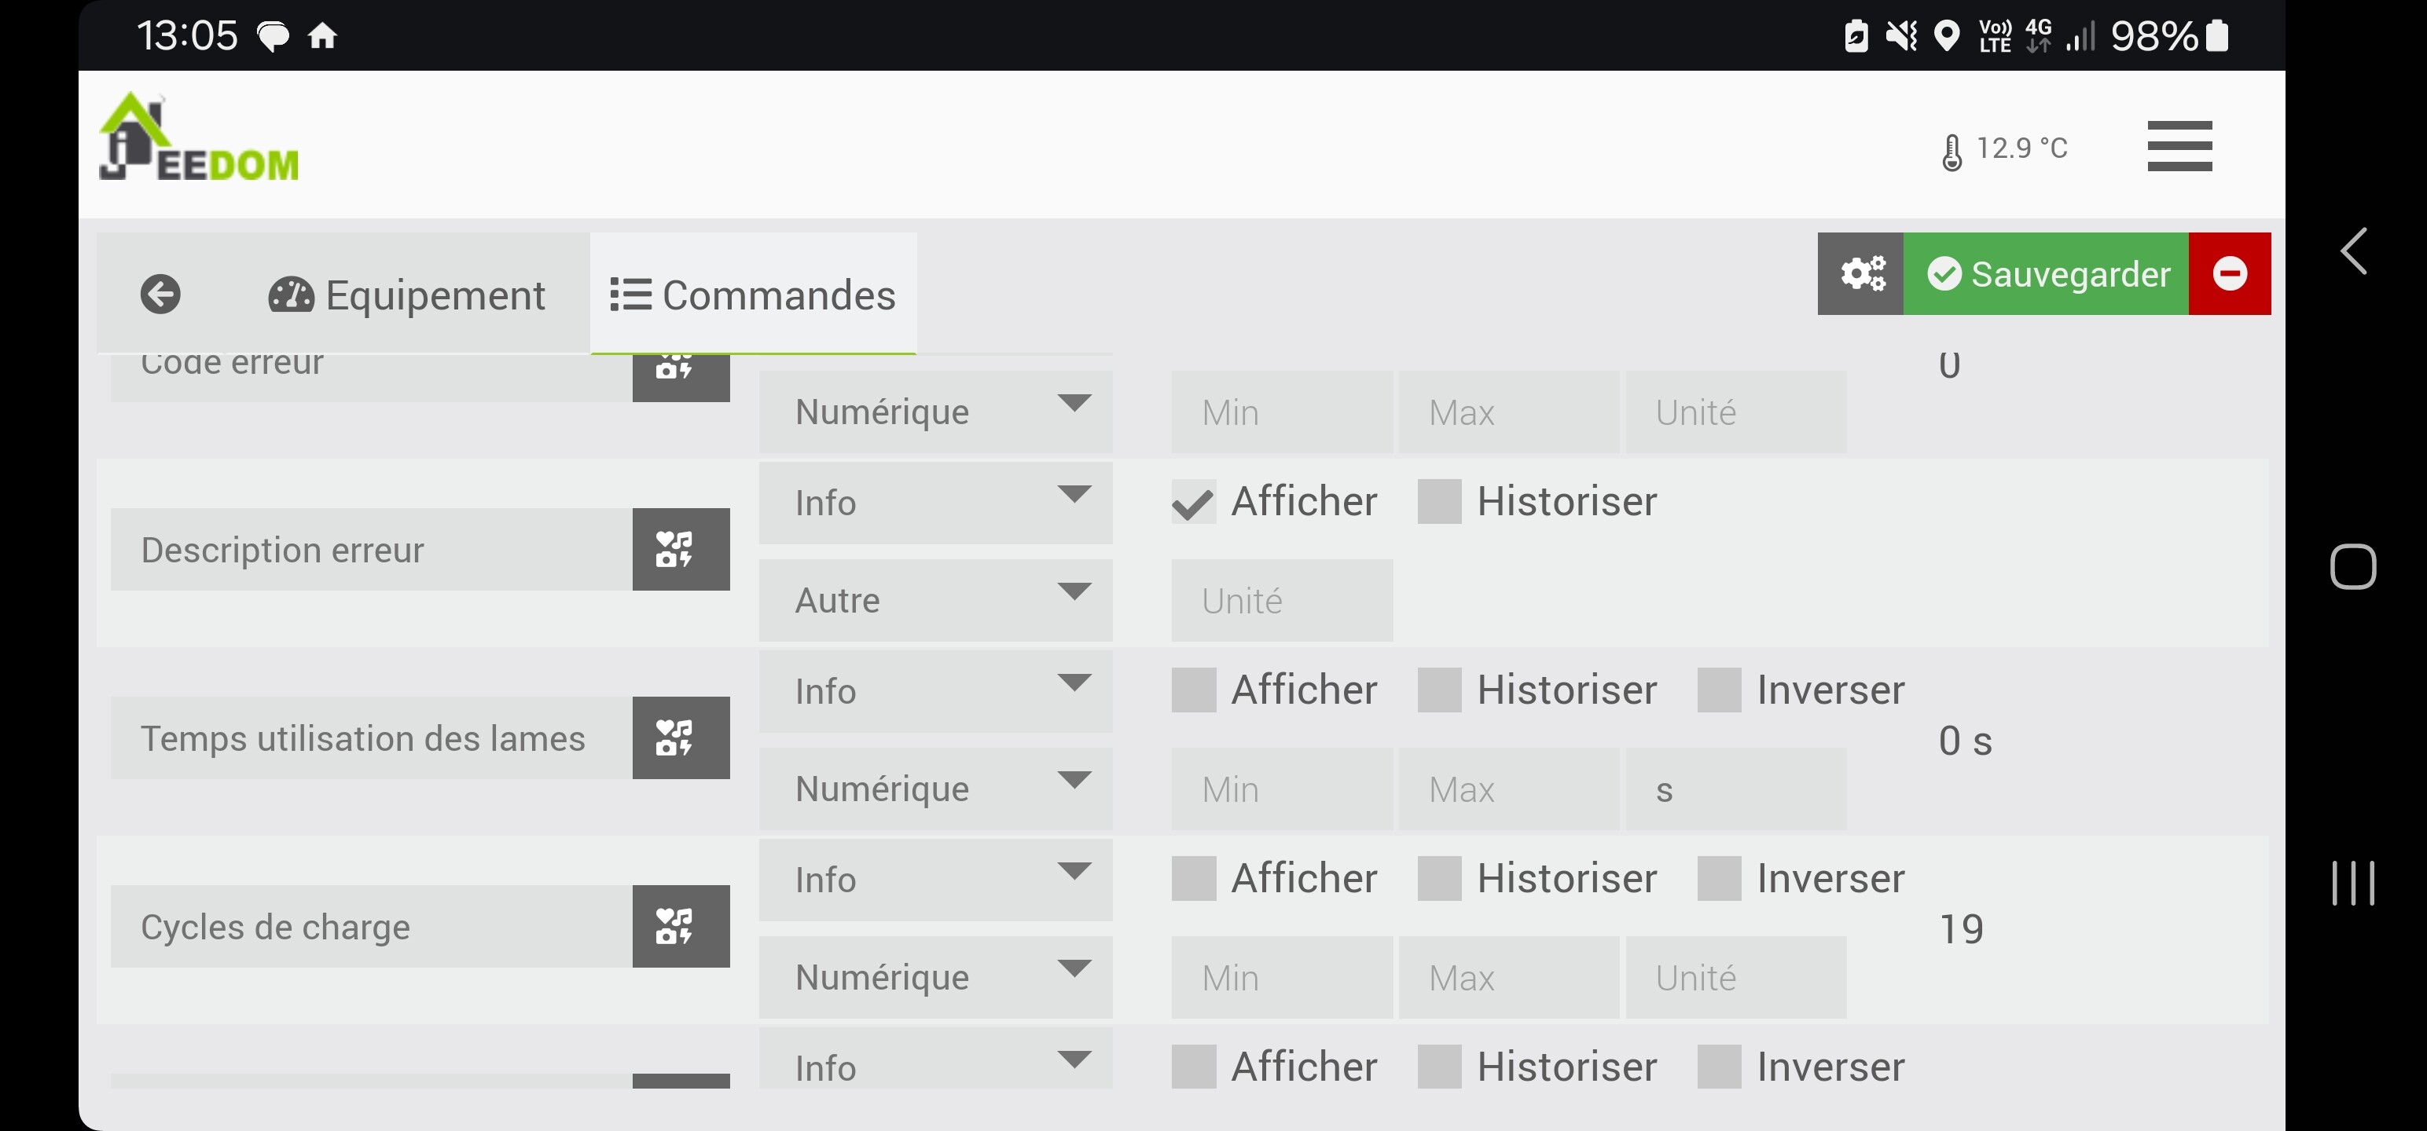
Task: Check Inverser in the bottom partial row
Action: click(1719, 1066)
